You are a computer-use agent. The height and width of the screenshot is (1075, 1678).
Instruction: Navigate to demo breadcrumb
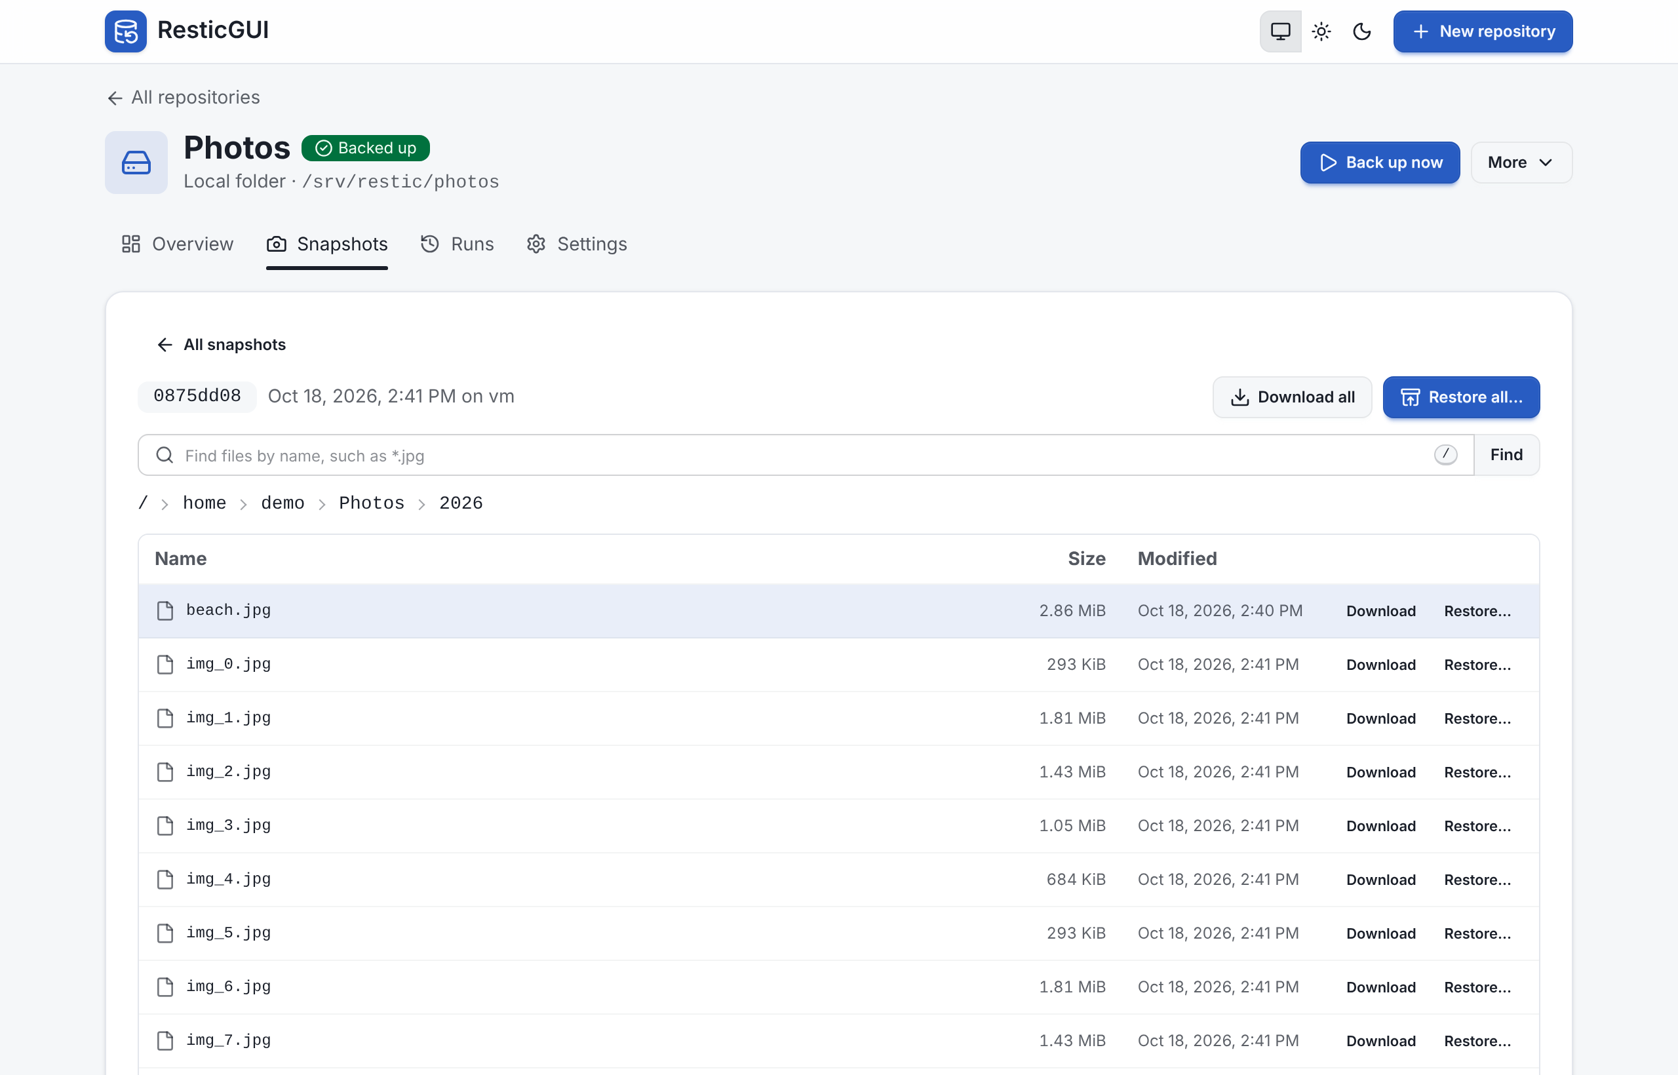(283, 503)
